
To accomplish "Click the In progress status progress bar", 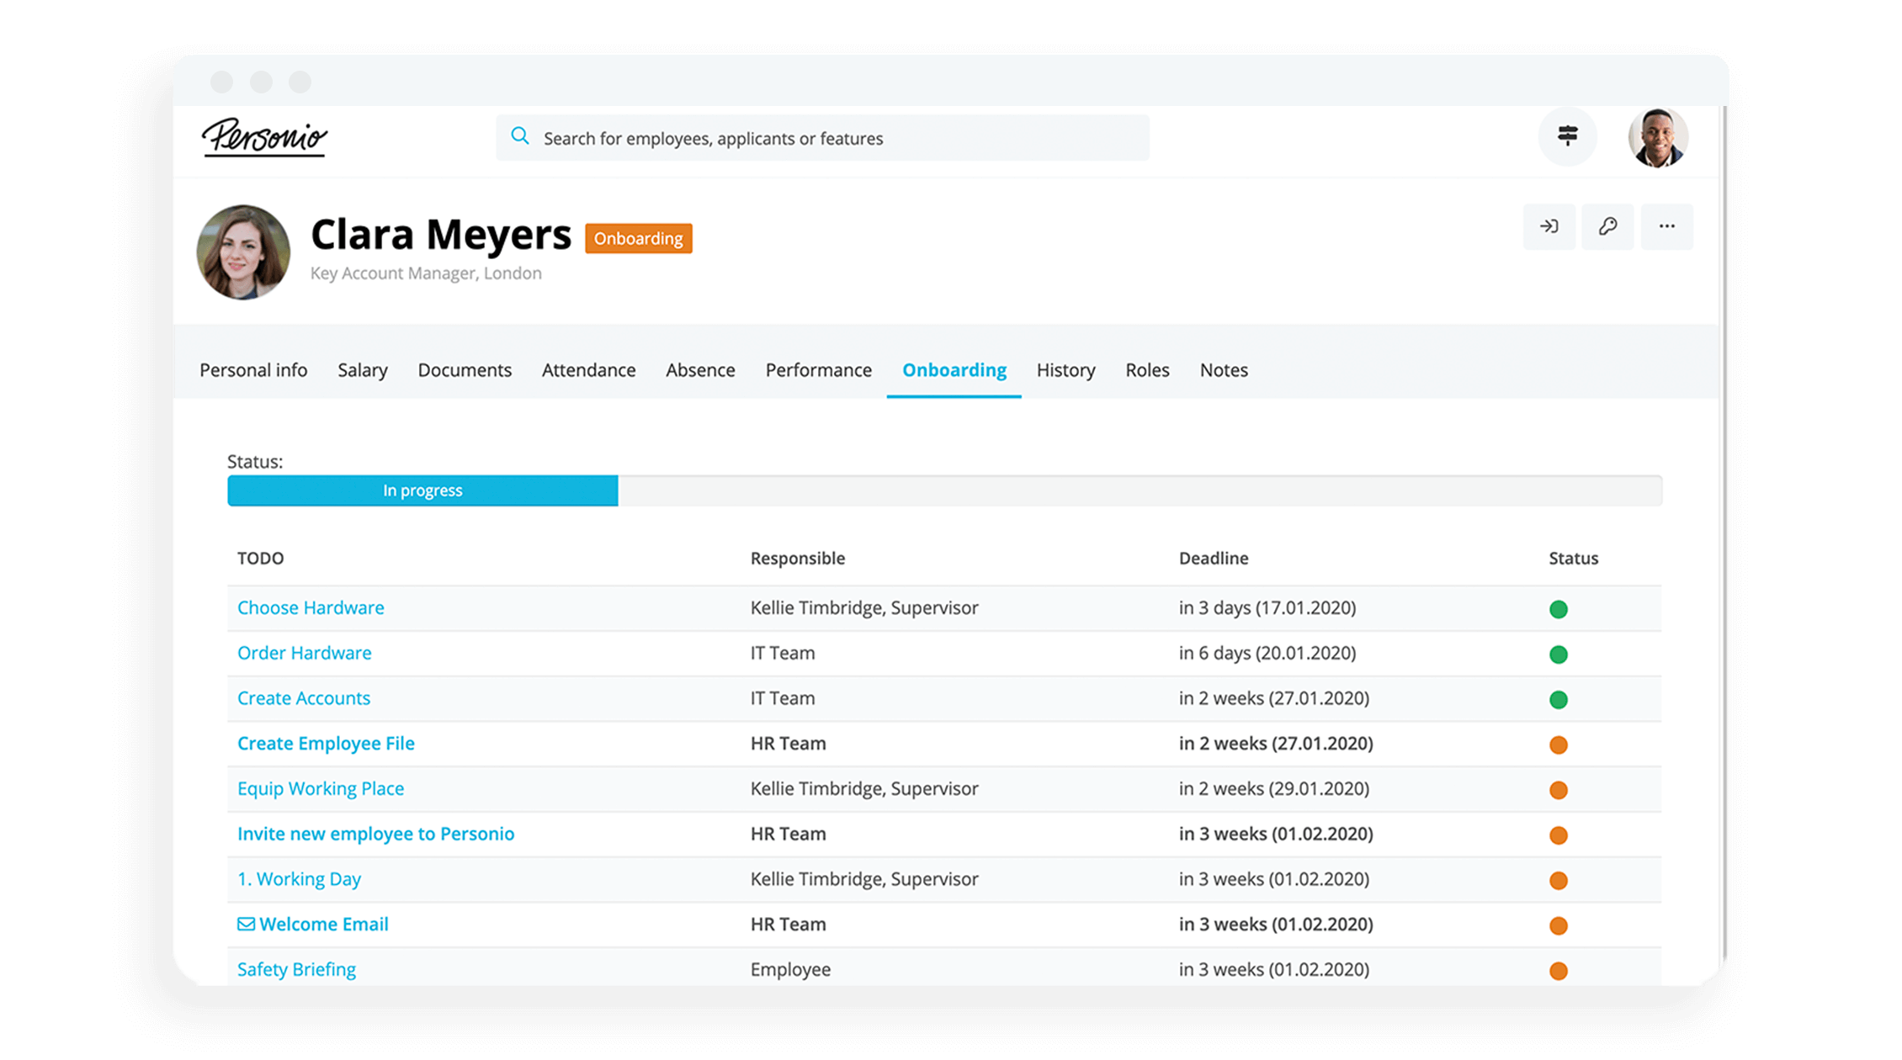I will pos(422,490).
